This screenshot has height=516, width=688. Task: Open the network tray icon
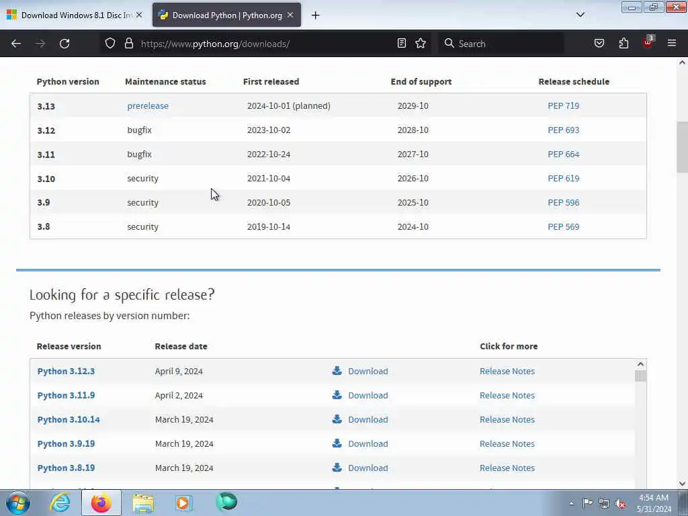[604, 504]
